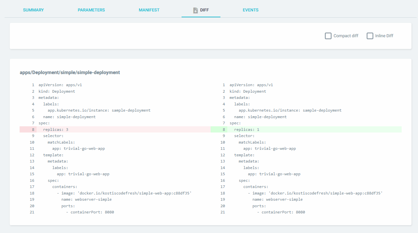Screen dimensions: 418x233
Task: Click 'ports:' in the right pane
Action: tap(259, 206)
